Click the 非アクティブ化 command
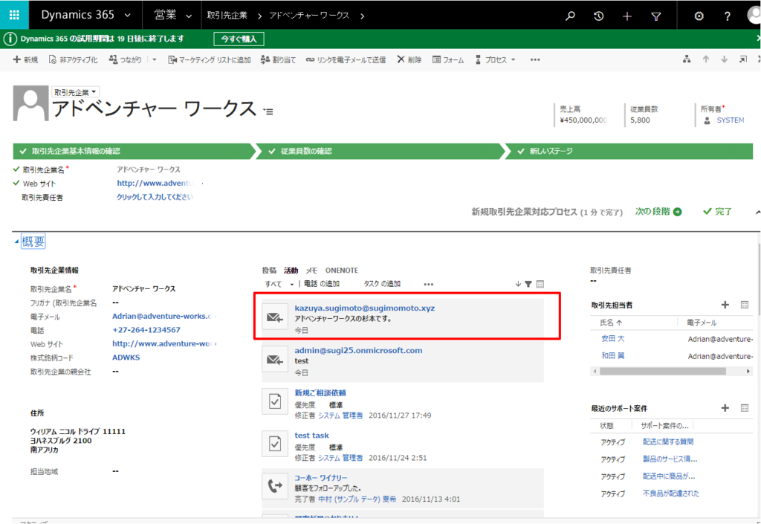Viewport: 761px width, 524px height. pos(73,59)
